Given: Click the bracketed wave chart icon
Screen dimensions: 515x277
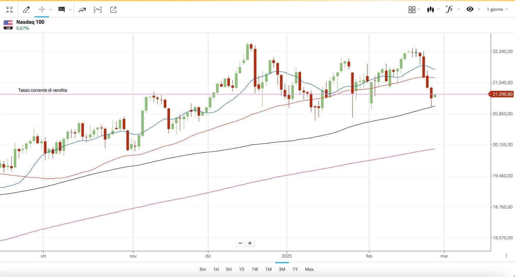Looking at the screenshot, I should (98, 10).
